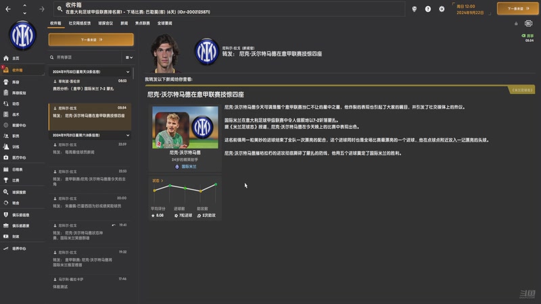Open the 动态 dynamics sidebar icon
The image size is (541, 304).
[6, 104]
